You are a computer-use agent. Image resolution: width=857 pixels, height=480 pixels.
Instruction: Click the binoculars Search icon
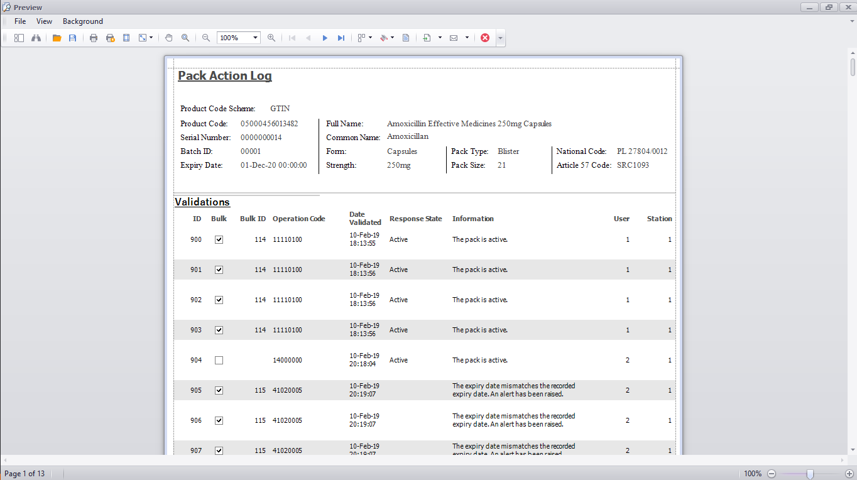coord(36,38)
